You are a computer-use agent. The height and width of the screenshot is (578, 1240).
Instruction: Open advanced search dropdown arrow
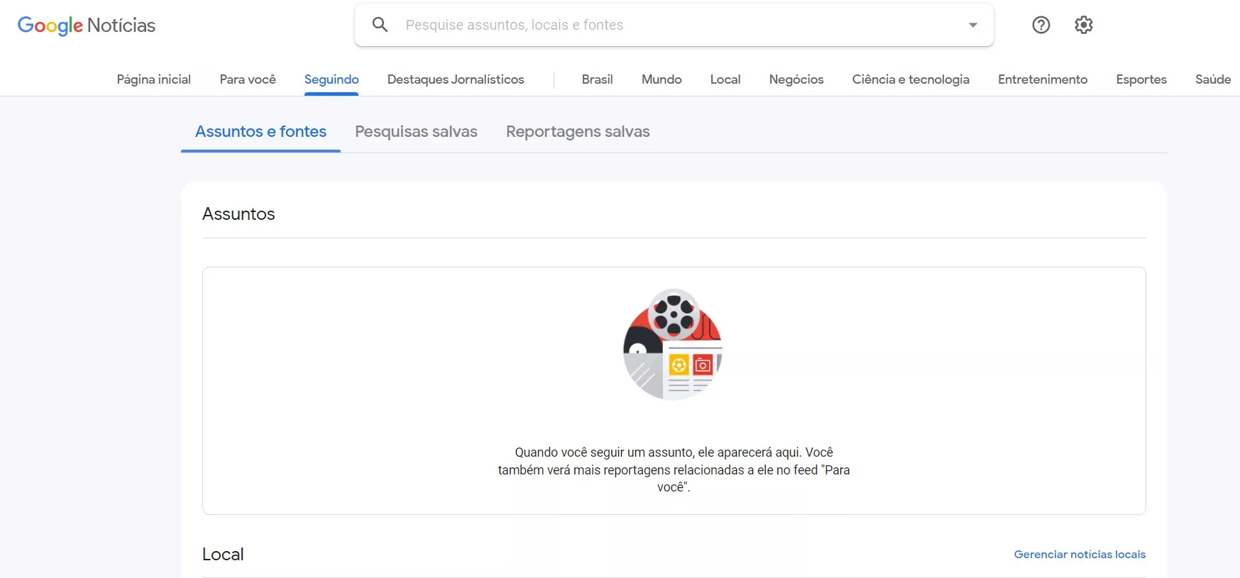coord(973,25)
